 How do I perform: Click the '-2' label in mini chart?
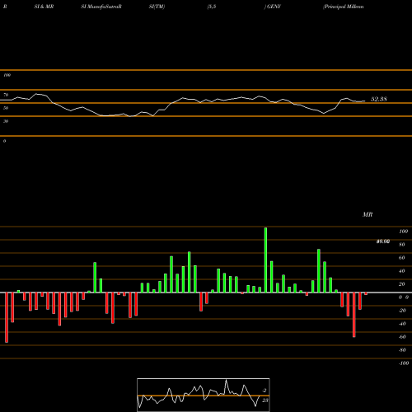(265, 391)
